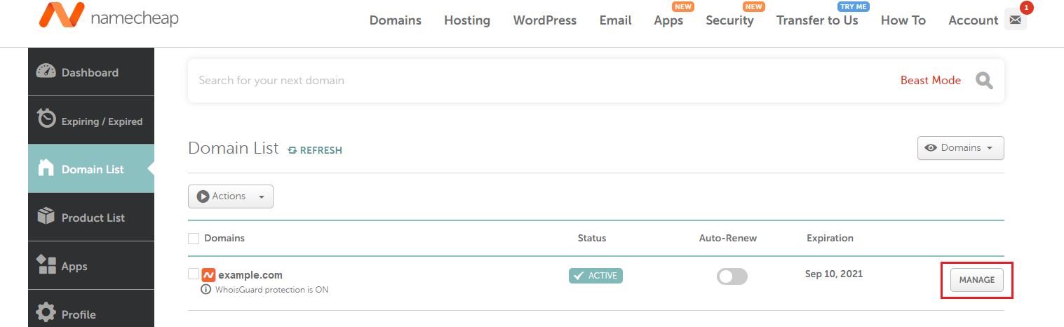Click the search magnifying glass icon
Viewport: 1064px width, 327px height.
(x=985, y=81)
